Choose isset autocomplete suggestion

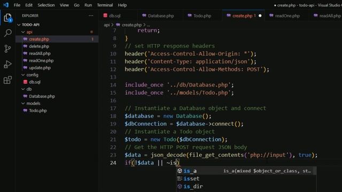(x=246, y=179)
